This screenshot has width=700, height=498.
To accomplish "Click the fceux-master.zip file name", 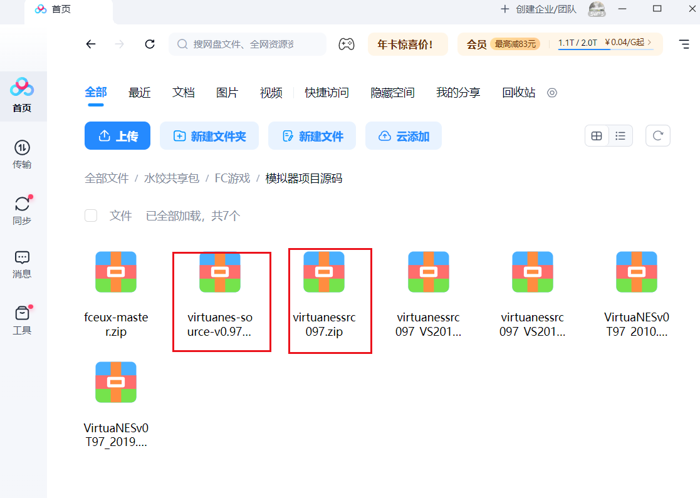I will pos(116,324).
